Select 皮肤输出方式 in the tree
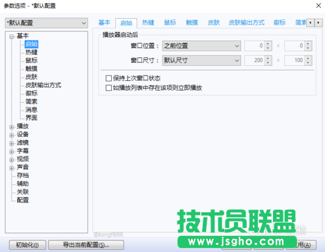 point(43,85)
